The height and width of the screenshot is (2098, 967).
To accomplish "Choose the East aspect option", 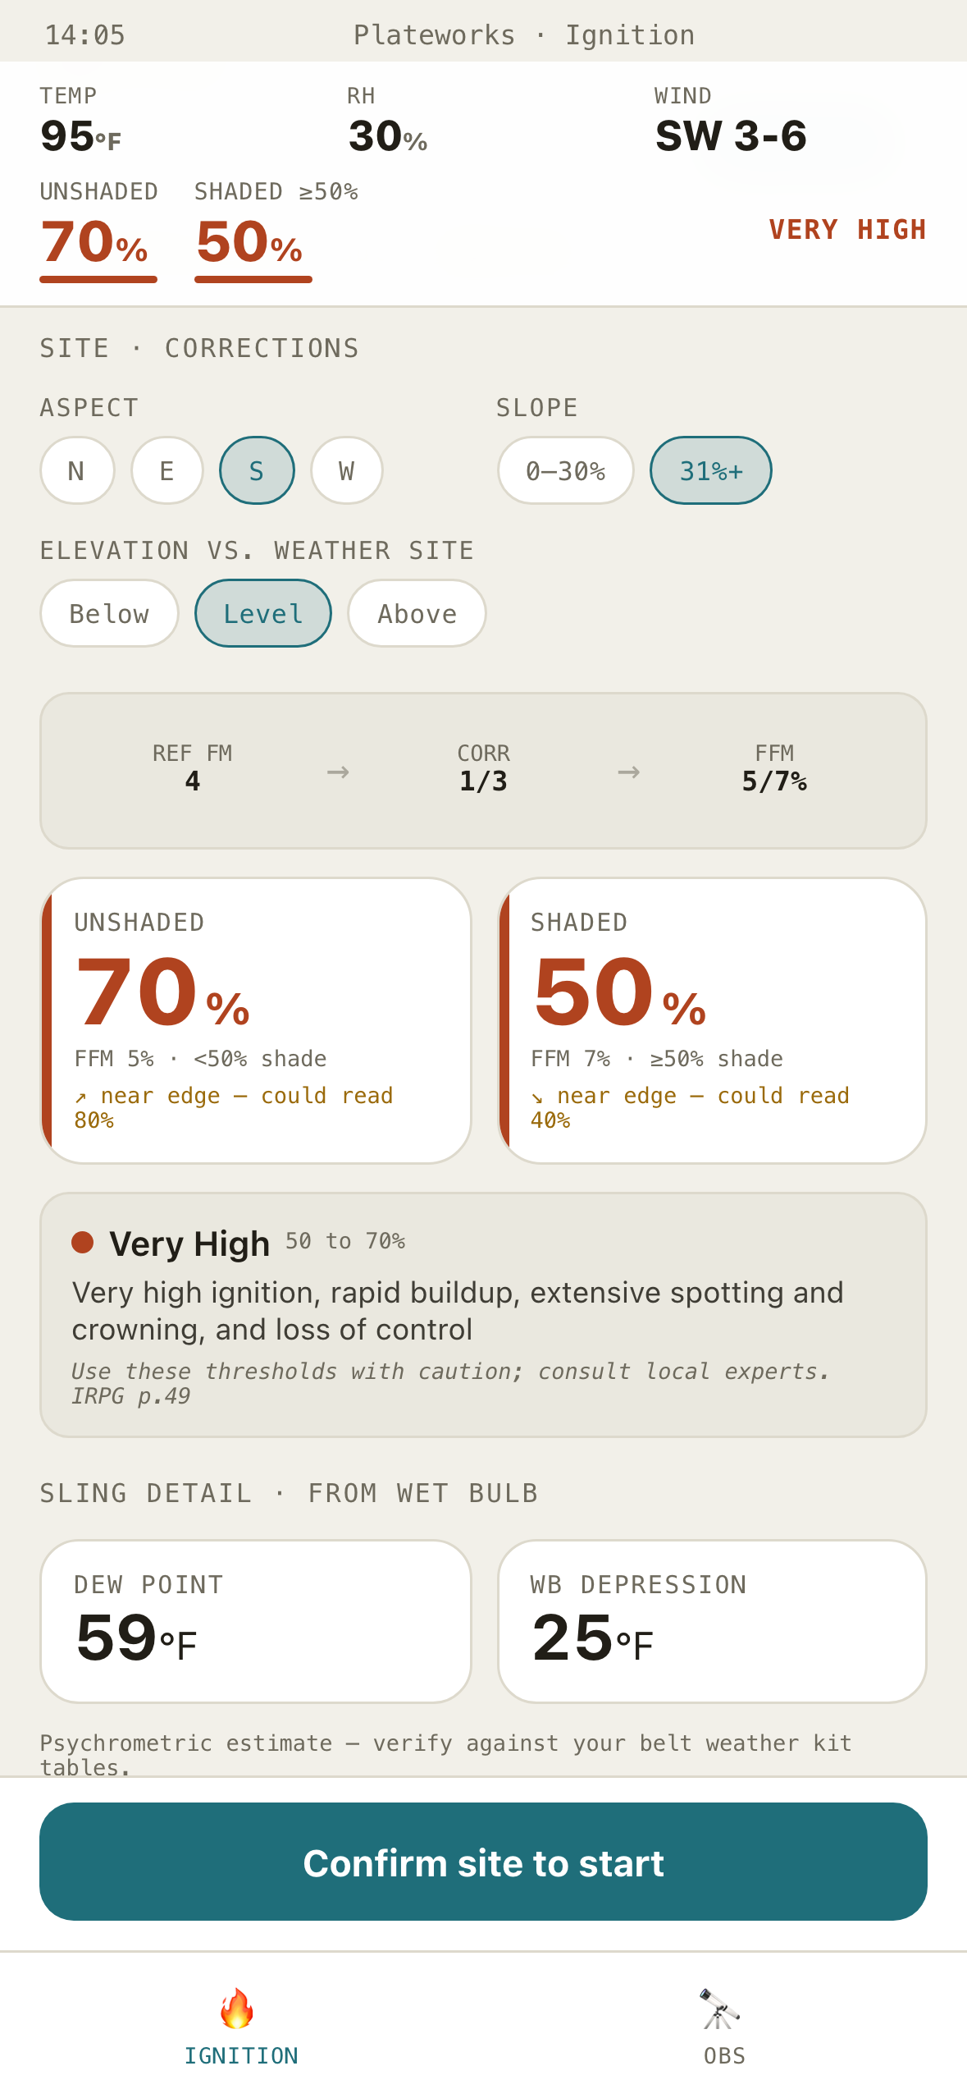I will (x=167, y=470).
